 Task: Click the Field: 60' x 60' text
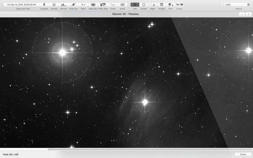[11, 154]
